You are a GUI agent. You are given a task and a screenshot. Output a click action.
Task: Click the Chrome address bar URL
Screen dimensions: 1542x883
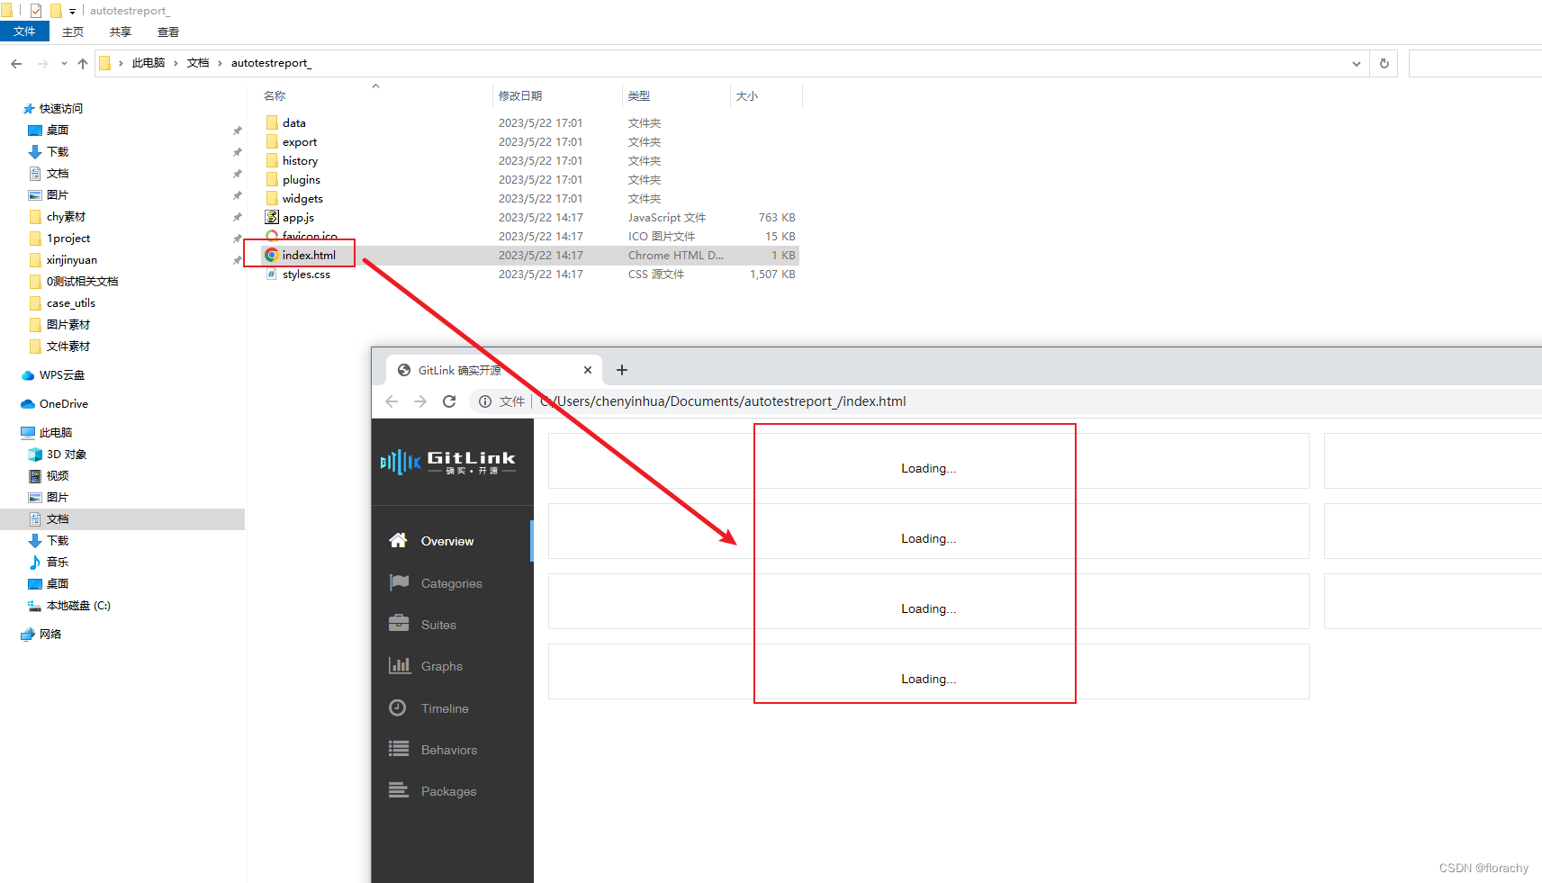[x=723, y=401]
